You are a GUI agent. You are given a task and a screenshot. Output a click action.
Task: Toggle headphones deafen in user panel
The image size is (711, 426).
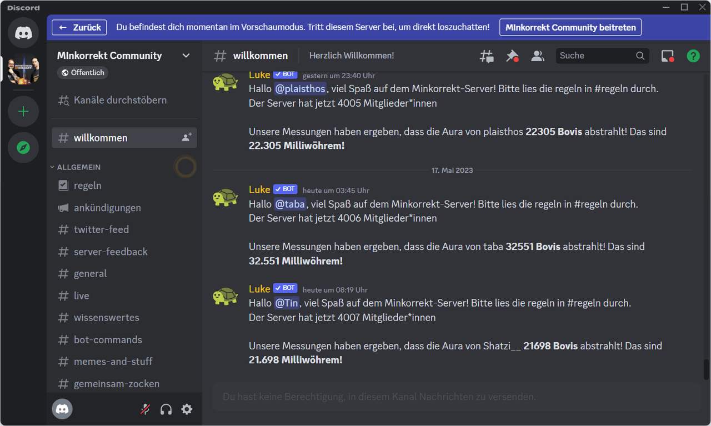pyautogui.click(x=166, y=409)
